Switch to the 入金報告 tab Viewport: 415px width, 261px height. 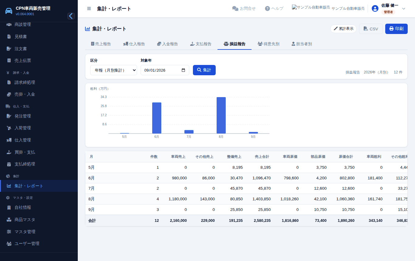coord(167,44)
